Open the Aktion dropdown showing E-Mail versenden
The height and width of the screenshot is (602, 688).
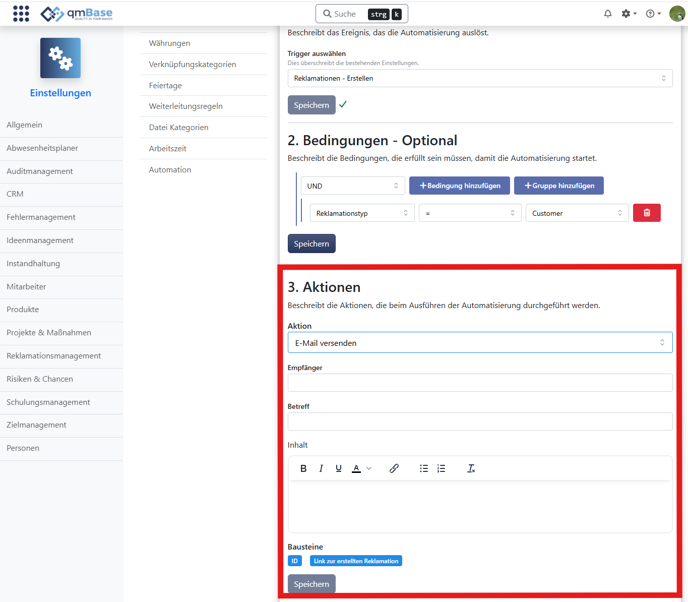[x=479, y=343]
